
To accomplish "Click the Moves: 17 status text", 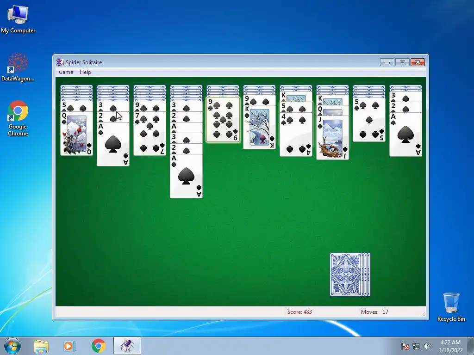I will (374, 312).
